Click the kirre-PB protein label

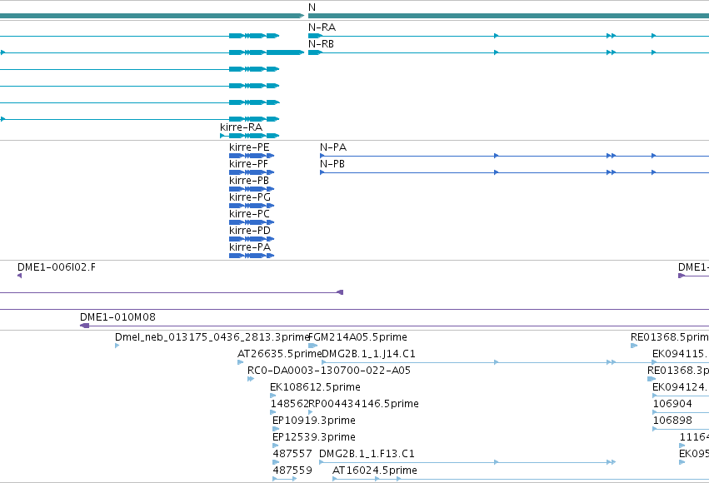(249, 180)
